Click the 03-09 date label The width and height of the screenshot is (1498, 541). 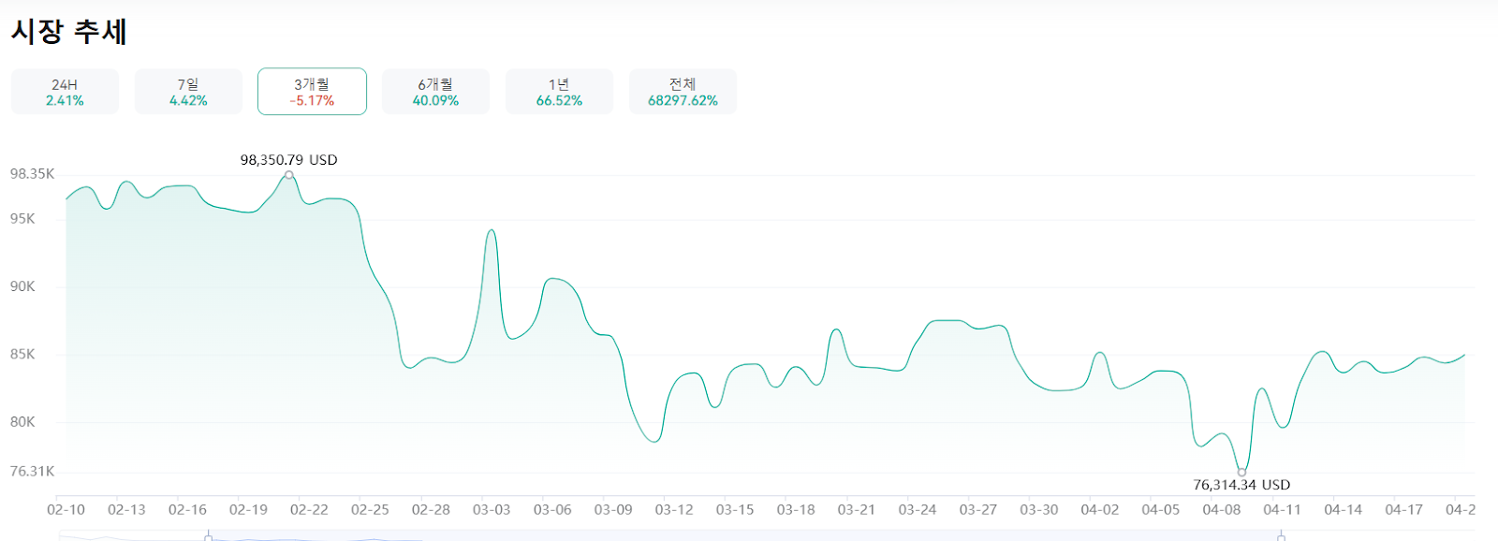coord(613,510)
